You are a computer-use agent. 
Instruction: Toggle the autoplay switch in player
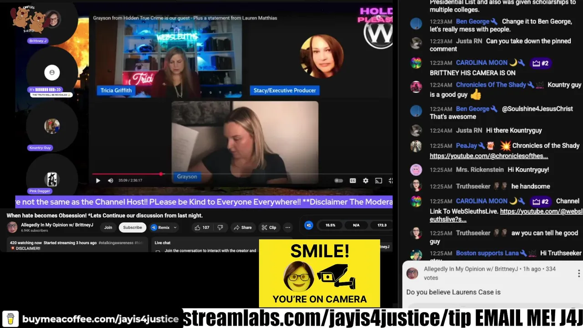pyautogui.click(x=338, y=180)
